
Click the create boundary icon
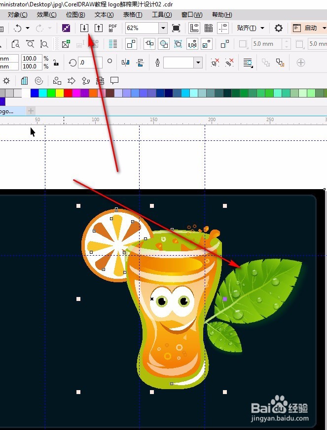(x=225, y=44)
